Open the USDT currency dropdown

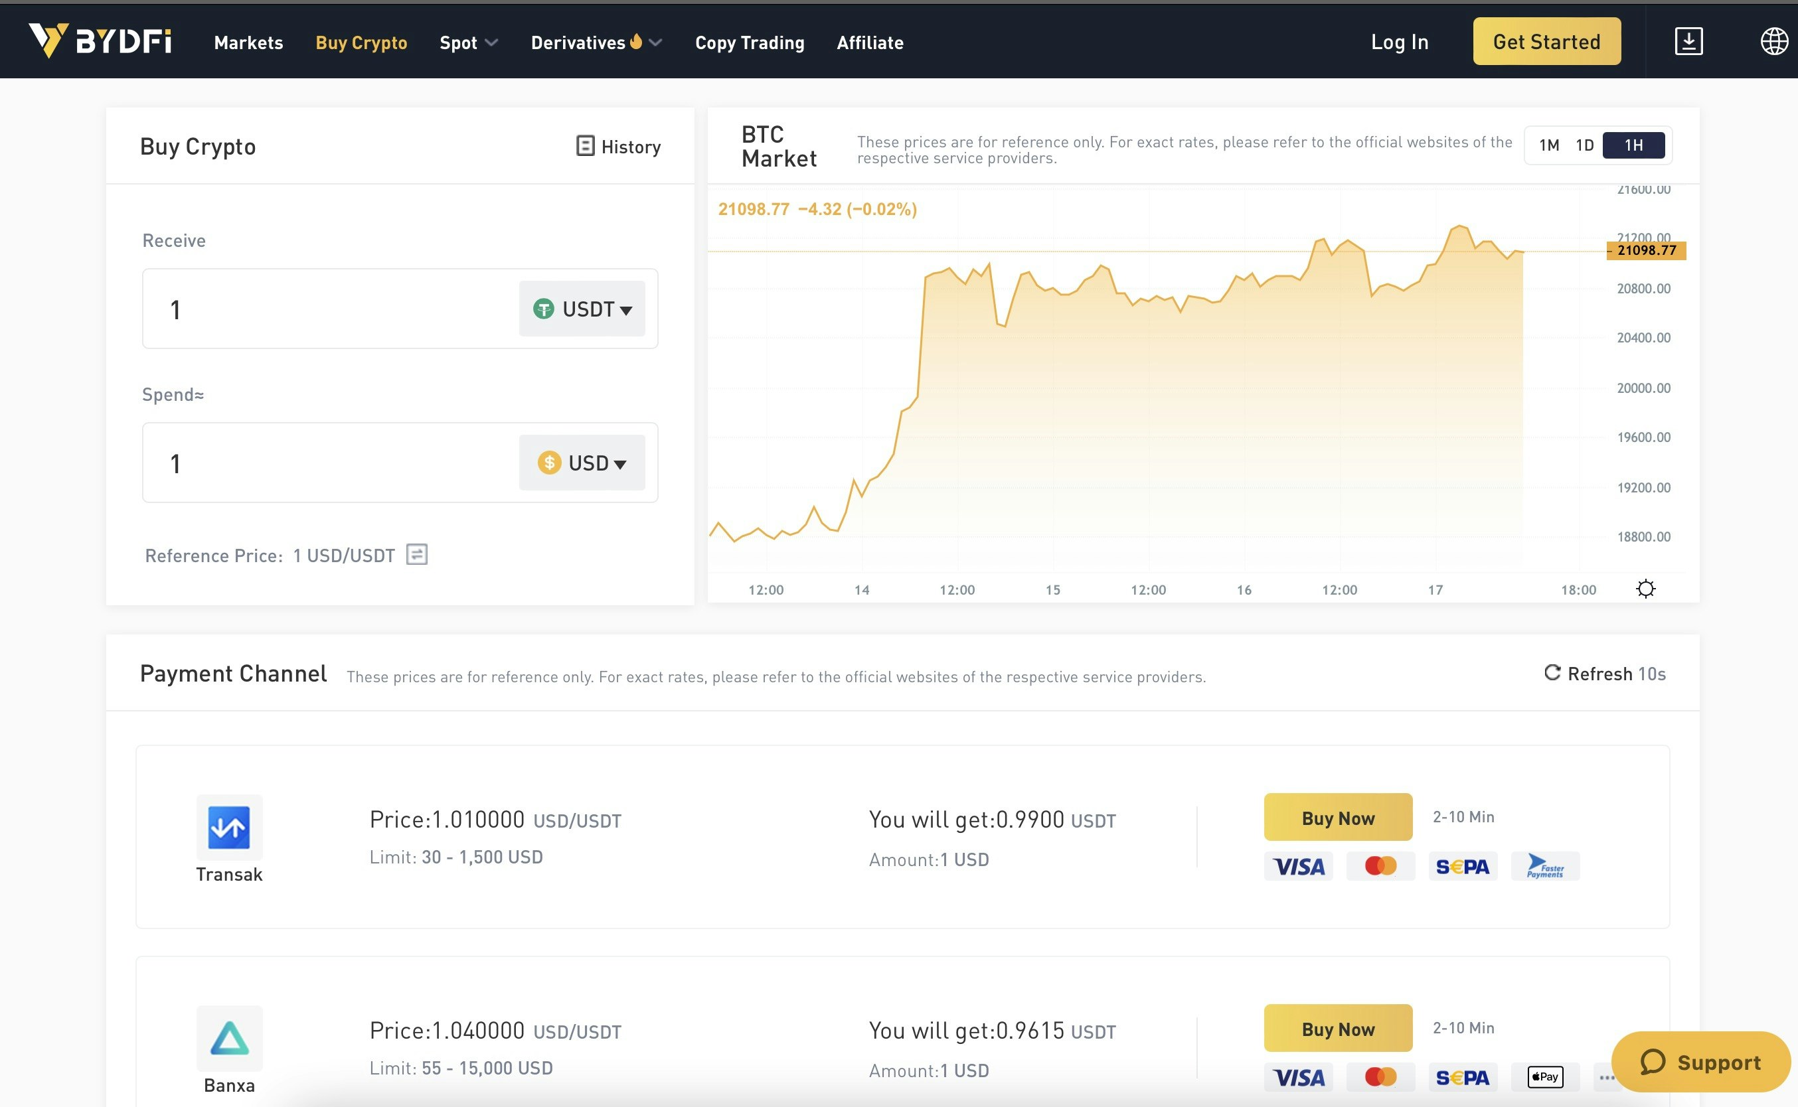(x=582, y=309)
